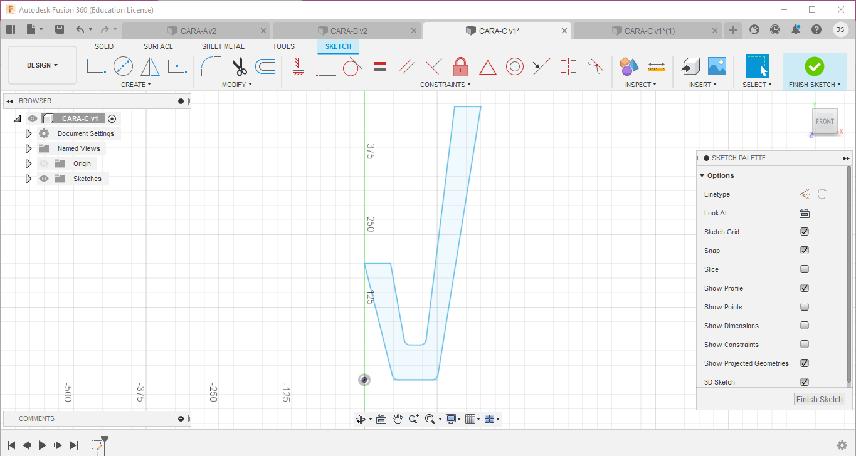This screenshot has width=856, height=456.
Task: Open the CREATE dropdown menu
Action: (136, 85)
